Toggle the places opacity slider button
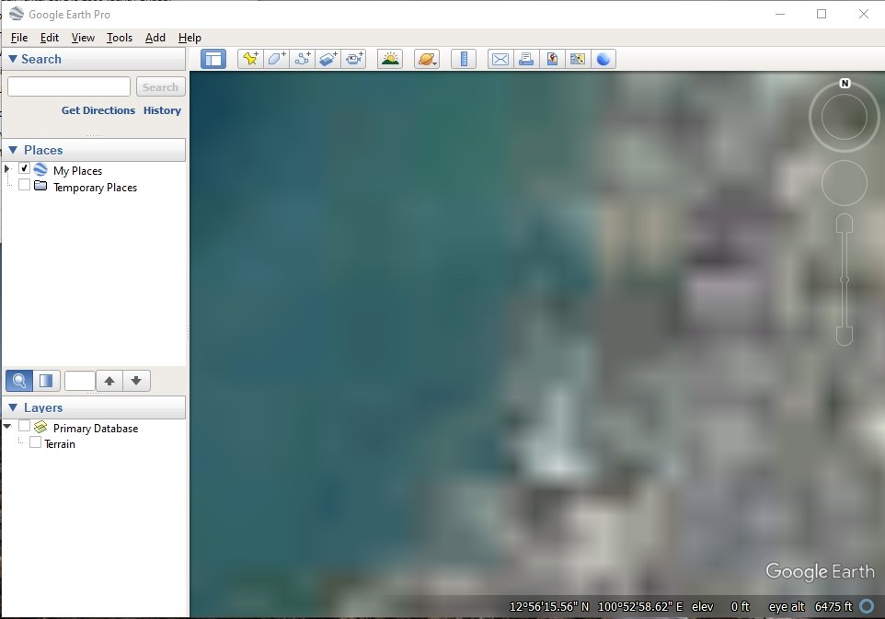 click(x=46, y=381)
